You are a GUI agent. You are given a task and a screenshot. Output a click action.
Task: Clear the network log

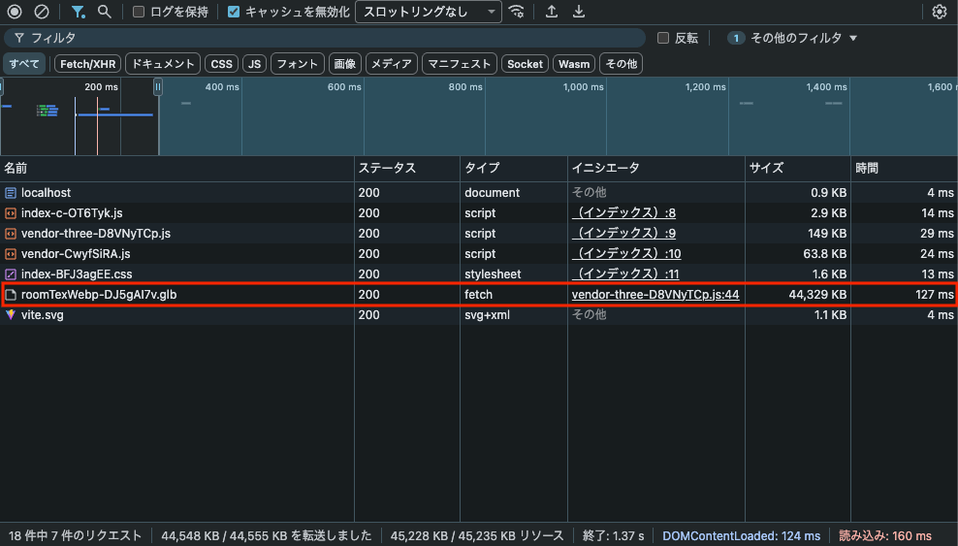[x=41, y=12]
